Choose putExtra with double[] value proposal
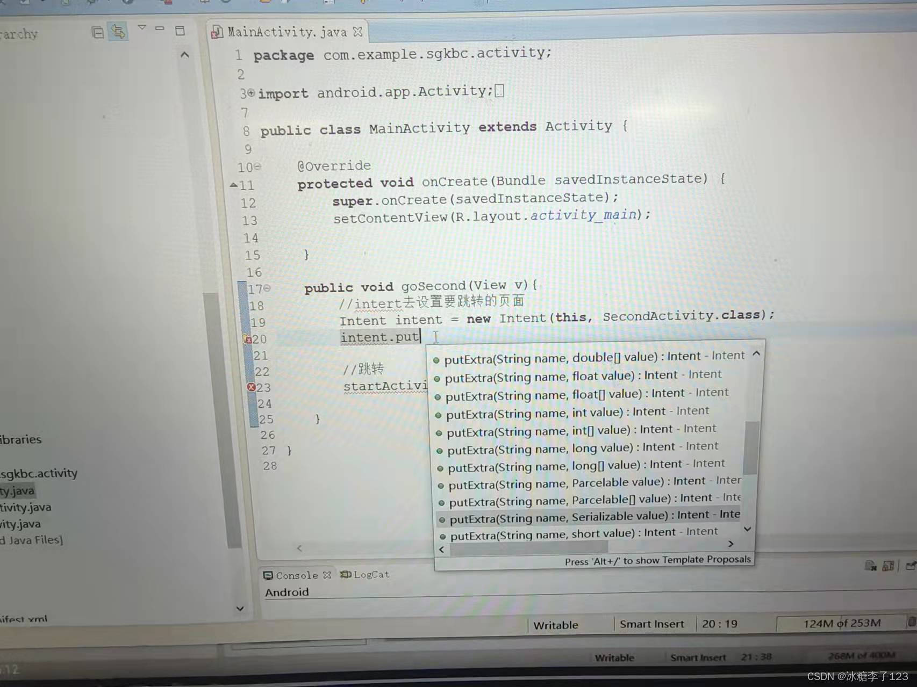Viewport: 917px width, 687px height. [589, 357]
